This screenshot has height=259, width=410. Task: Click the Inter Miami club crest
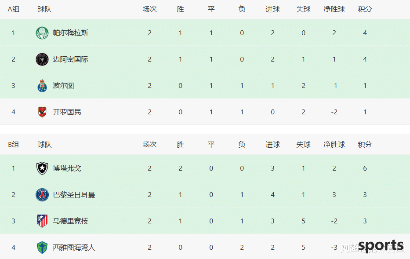pos(42,59)
